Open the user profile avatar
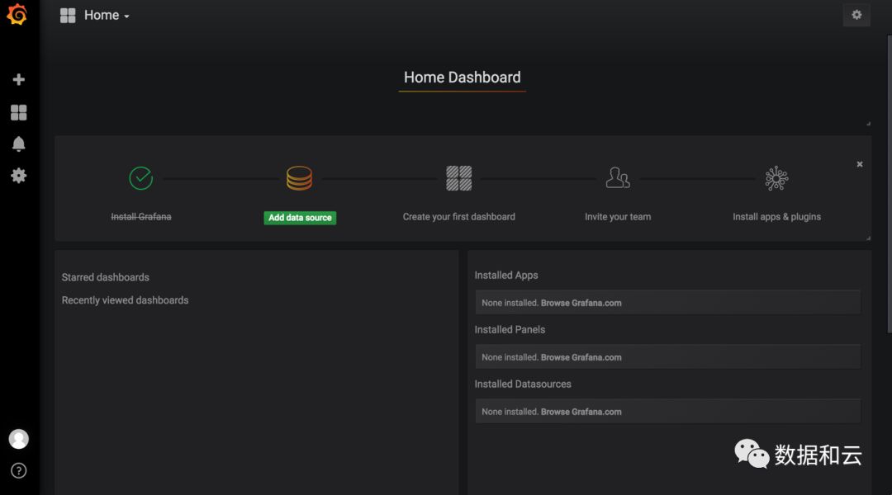 pyautogui.click(x=19, y=439)
